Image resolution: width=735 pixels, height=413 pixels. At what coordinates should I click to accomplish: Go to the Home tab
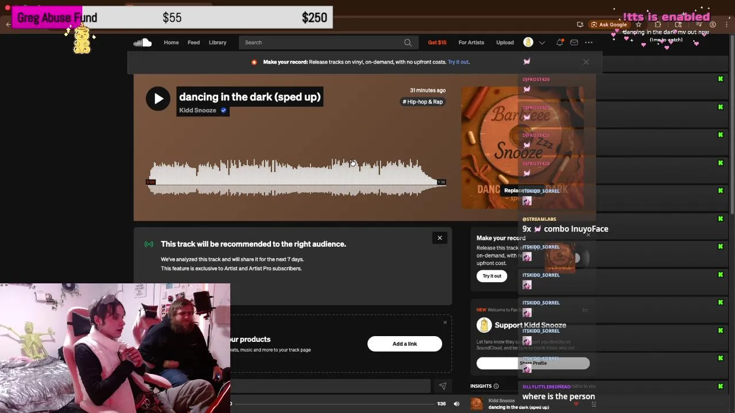[x=171, y=42]
